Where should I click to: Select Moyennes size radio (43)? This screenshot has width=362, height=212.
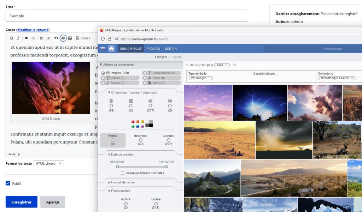(141, 140)
